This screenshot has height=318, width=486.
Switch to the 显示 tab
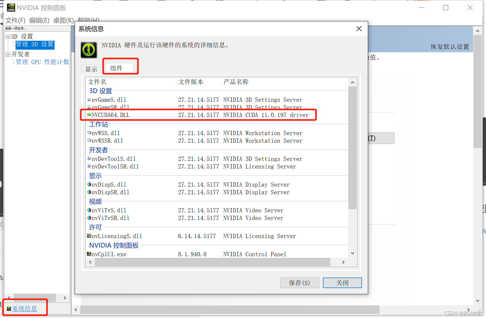[91, 69]
